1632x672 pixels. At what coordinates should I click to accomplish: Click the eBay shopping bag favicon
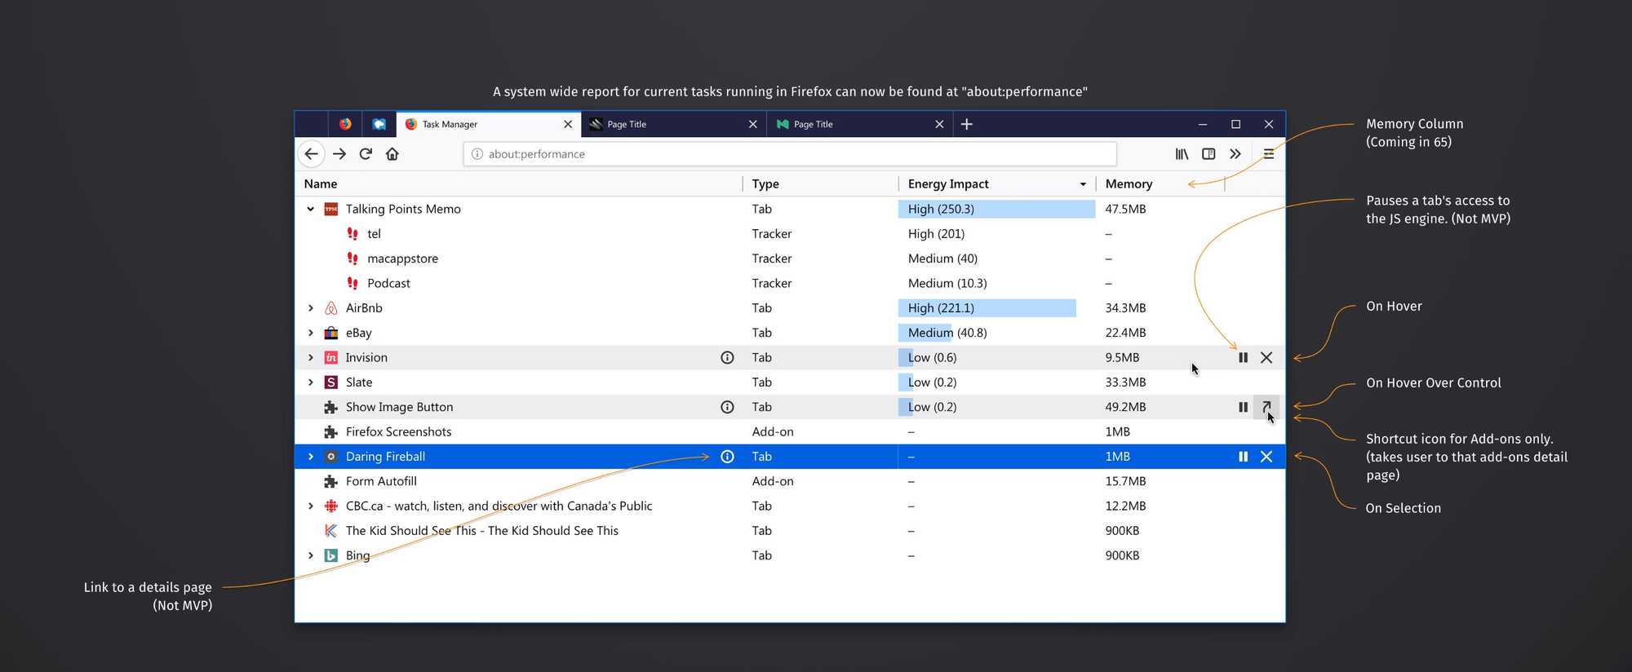pos(331,333)
